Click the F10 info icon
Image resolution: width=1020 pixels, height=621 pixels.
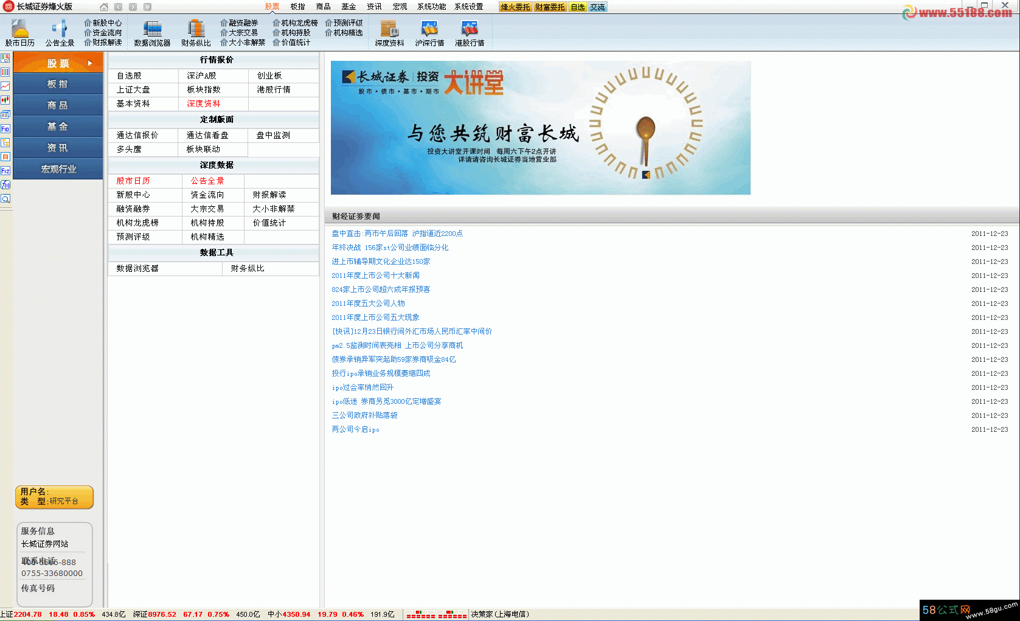coord(5,129)
